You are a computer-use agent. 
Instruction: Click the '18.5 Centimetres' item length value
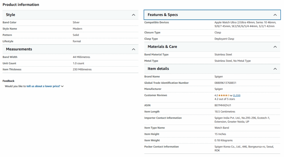225,112
